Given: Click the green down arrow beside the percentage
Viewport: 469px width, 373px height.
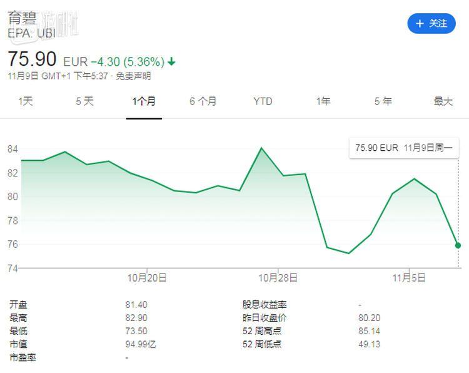Looking at the screenshot, I should (171, 62).
